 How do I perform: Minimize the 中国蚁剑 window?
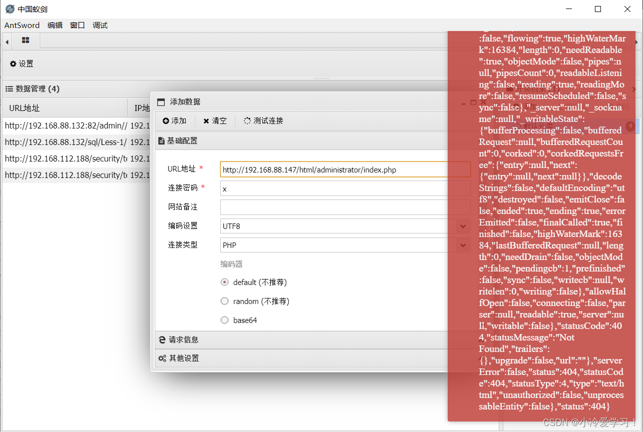tap(569, 9)
